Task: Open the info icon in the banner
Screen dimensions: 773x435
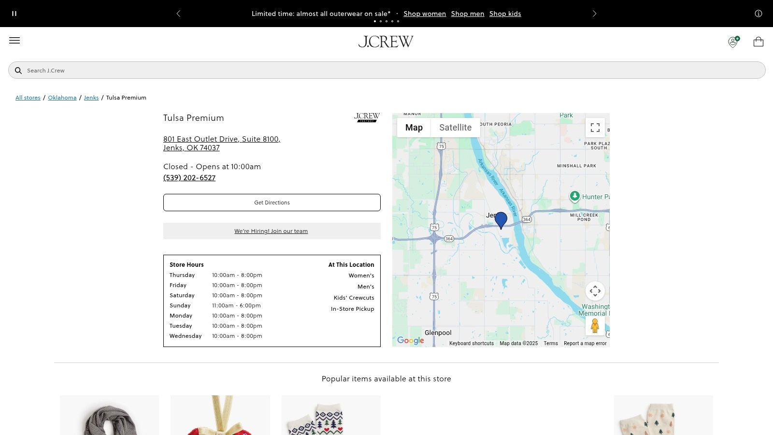Action: tap(758, 14)
